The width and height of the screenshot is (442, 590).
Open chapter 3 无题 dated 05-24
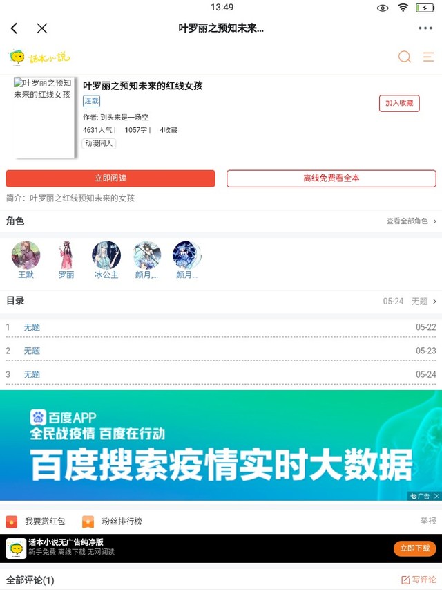221,374
